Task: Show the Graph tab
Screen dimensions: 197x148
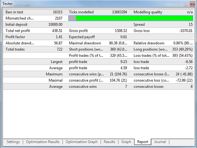Action: (126, 142)
